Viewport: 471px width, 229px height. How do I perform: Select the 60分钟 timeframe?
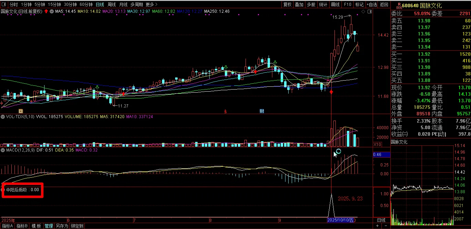pyautogui.click(x=86, y=4)
